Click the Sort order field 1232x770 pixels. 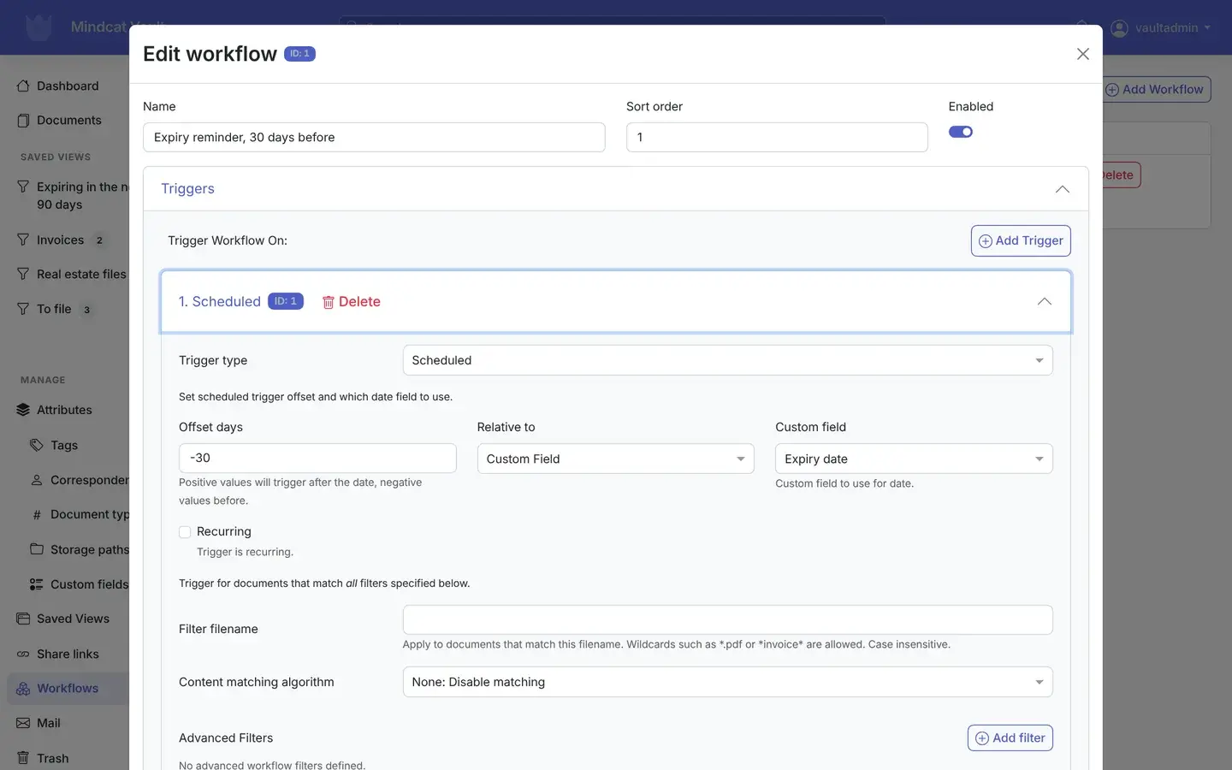(777, 137)
